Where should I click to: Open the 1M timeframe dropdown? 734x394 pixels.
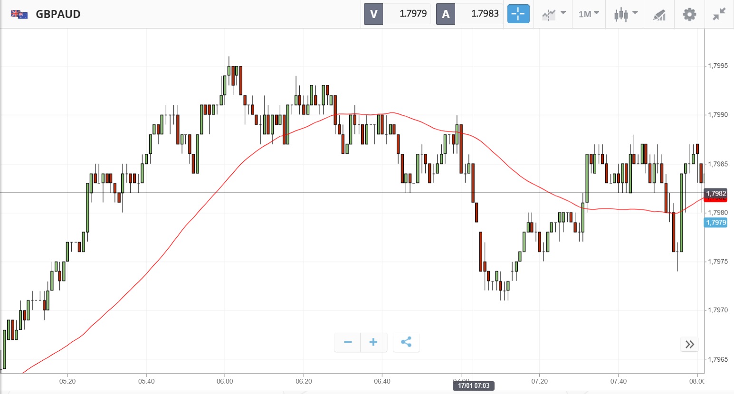pos(589,14)
